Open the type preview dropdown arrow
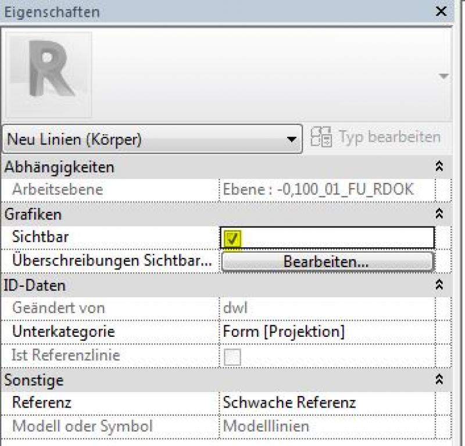The width and height of the screenshot is (465, 446). click(x=444, y=75)
